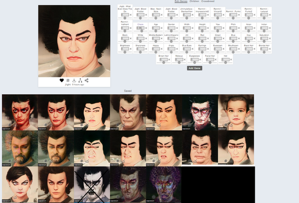
Task: Like the main portrait with heart icon
Action: pos(62,80)
